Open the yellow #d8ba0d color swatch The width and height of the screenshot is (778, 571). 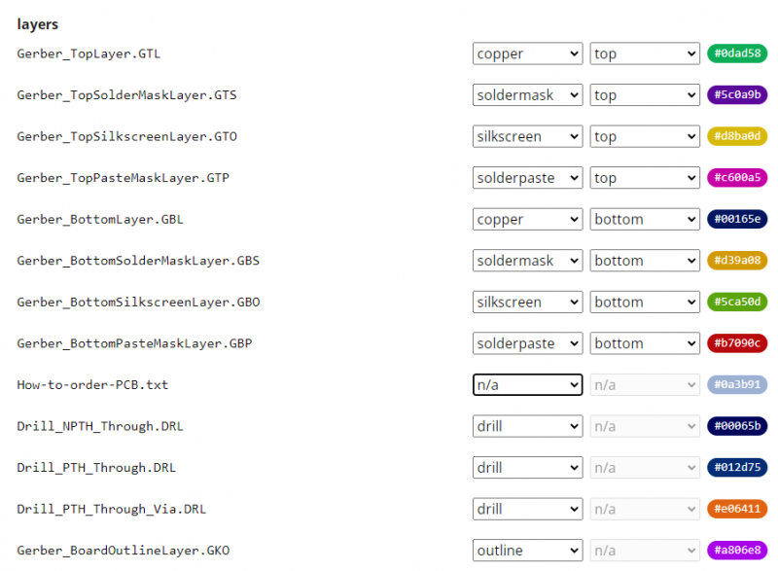click(x=736, y=137)
